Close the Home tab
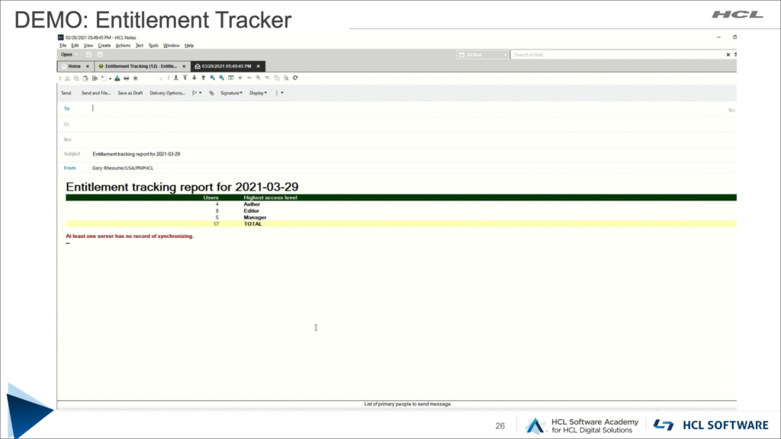The height and width of the screenshot is (439, 781). tap(88, 66)
